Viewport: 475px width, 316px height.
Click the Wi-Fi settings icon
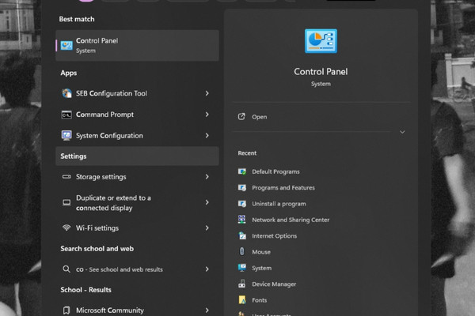[x=66, y=228]
